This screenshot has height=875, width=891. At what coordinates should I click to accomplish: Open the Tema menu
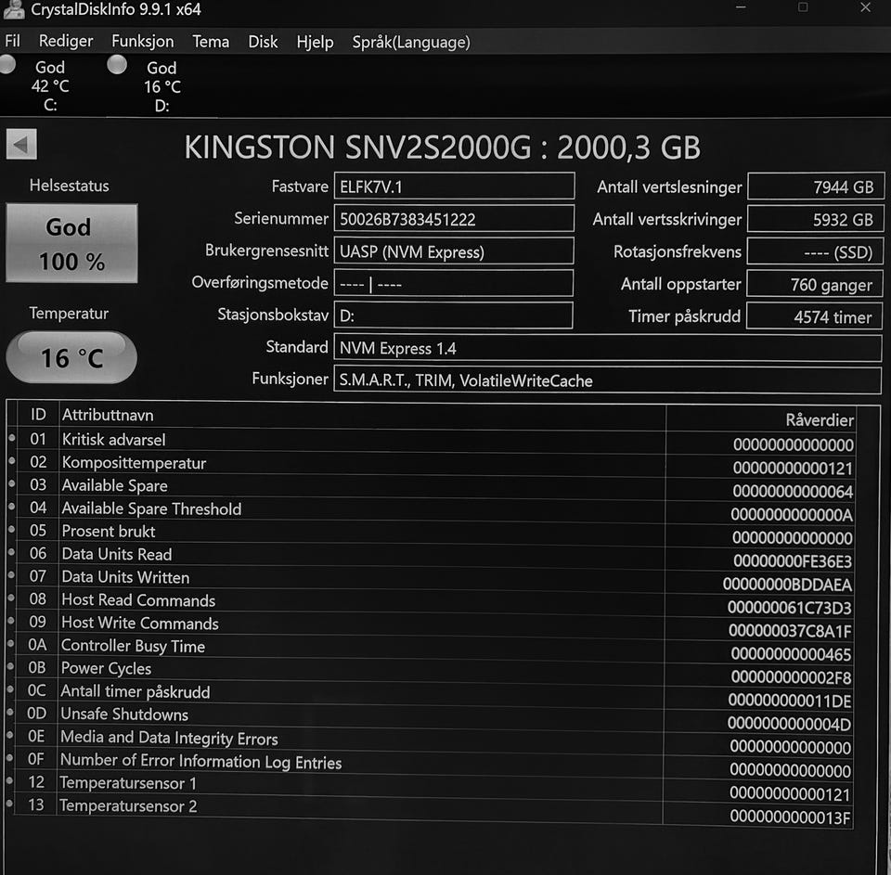[211, 42]
